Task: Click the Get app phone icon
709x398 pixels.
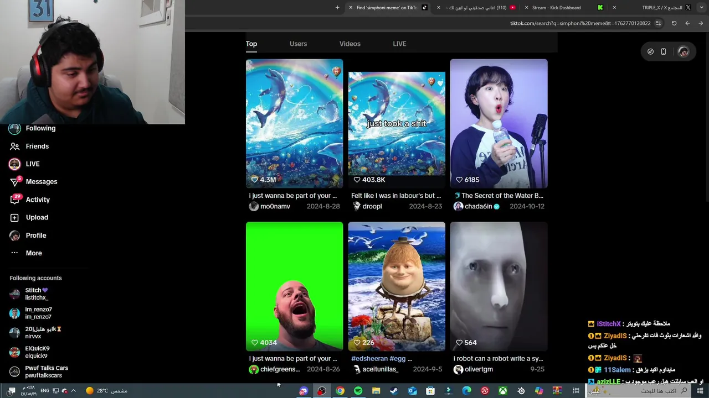Action: tap(663, 51)
